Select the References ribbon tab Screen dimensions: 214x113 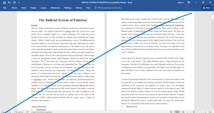(55, 8)
